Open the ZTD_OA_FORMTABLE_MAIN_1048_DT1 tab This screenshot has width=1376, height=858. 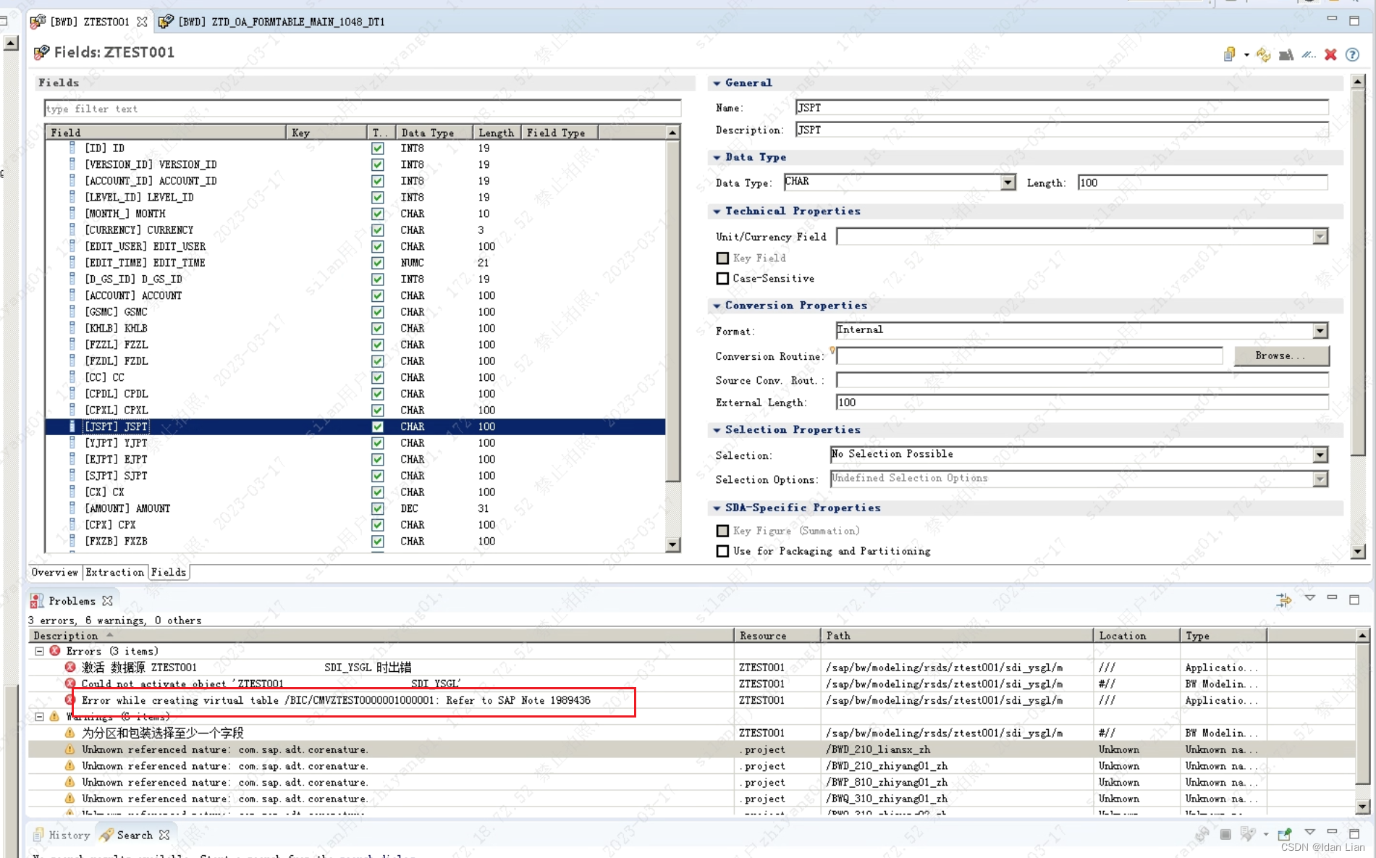tap(271, 21)
